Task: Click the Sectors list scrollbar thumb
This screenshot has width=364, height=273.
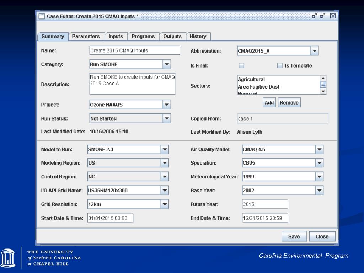Action: [323, 85]
